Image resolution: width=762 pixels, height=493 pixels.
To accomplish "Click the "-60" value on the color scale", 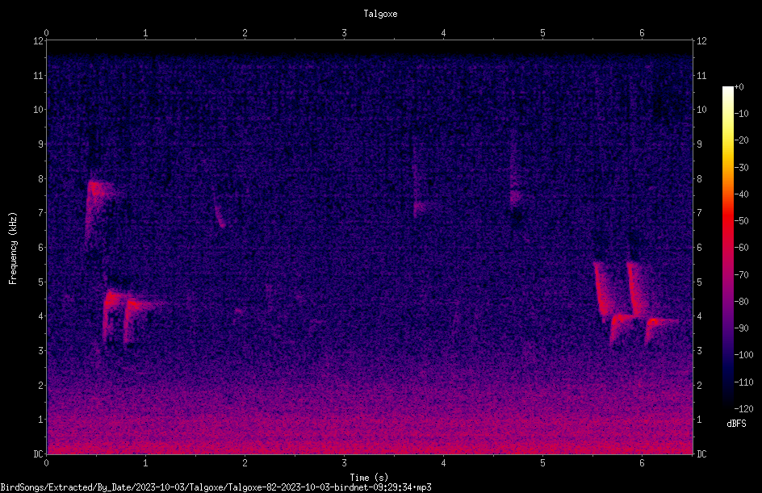I will coord(741,248).
